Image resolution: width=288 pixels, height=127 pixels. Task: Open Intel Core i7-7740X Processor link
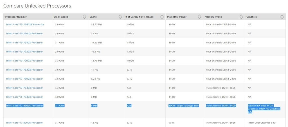pyautogui.click(x=24, y=88)
